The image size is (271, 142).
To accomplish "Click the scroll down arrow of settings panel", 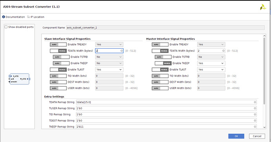I will pyautogui.click(x=264, y=127).
